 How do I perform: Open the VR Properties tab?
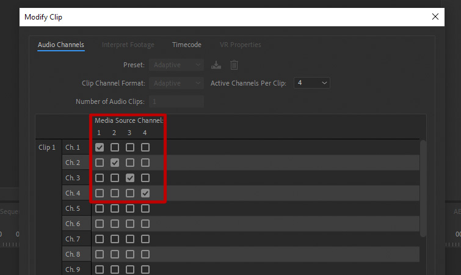coord(240,45)
